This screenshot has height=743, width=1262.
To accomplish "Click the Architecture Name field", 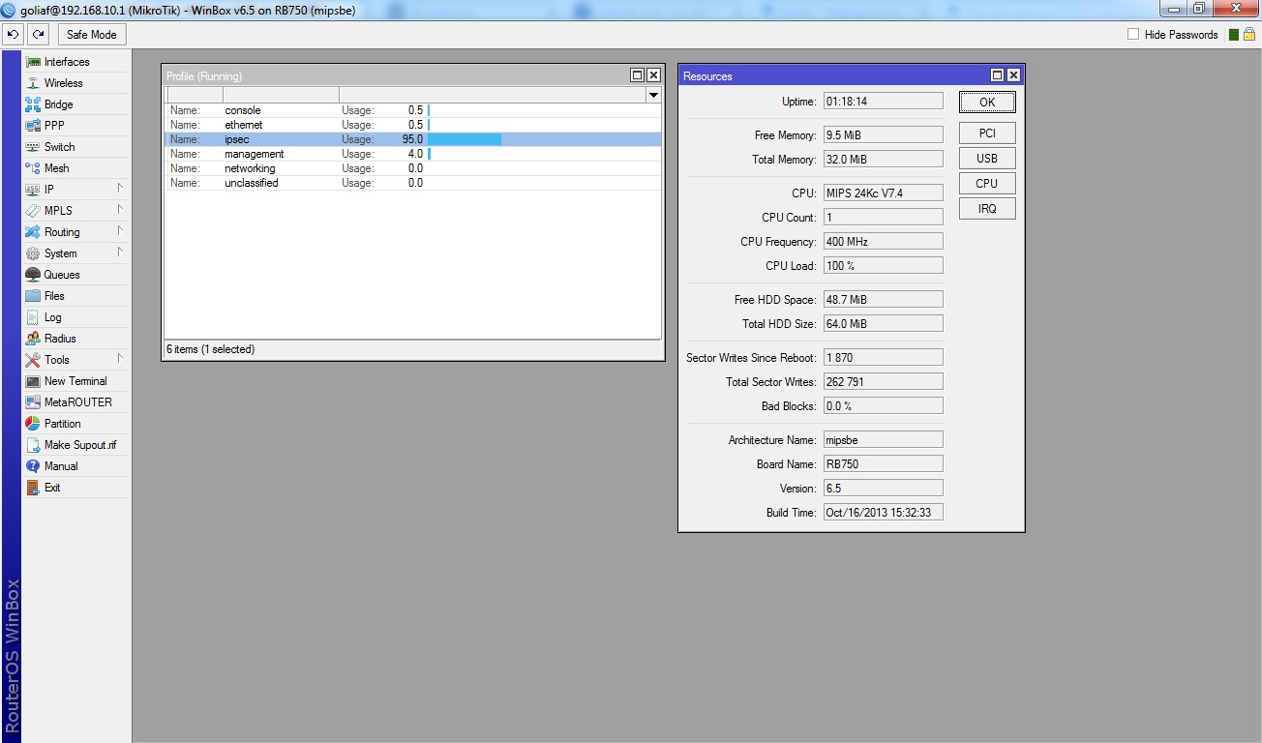I will tap(883, 440).
